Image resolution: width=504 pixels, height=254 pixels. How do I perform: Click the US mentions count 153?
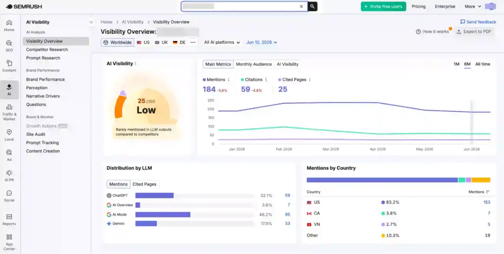(x=487, y=202)
